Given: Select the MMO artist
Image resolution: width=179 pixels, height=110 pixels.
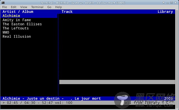Looking at the screenshot, I should (6, 32).
